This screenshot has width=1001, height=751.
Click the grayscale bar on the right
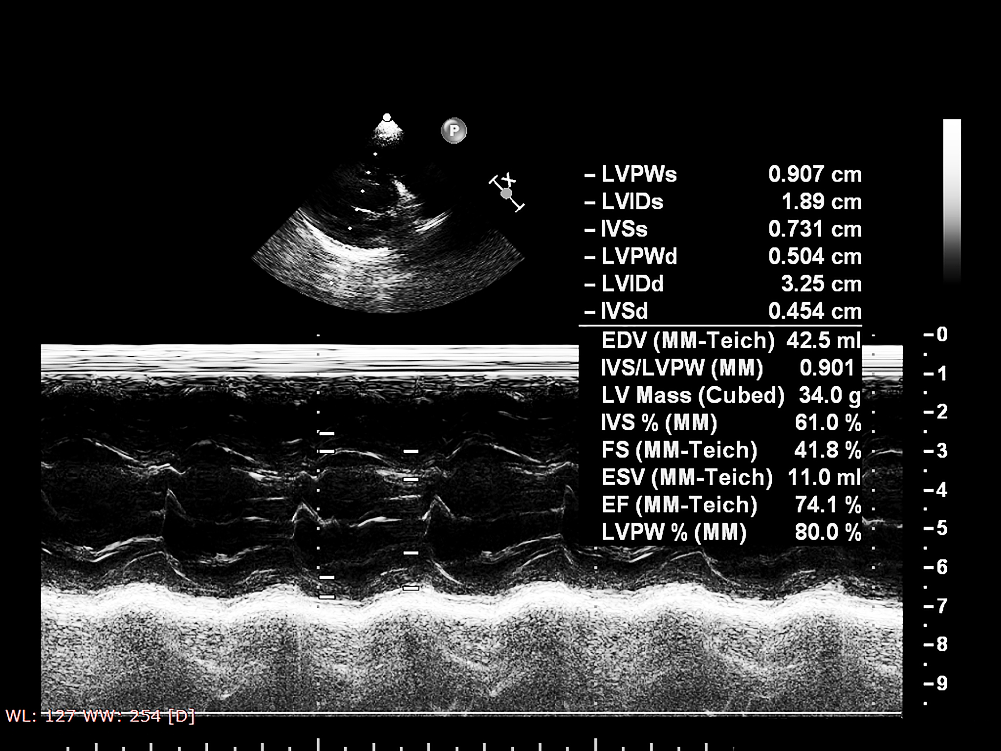pyautogui.click(x=952, y=200)
